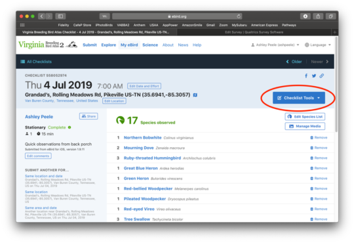Viewport: 354px width, 243px height.
Task: Open the Checklist Tools dropdown
Action: coord(299,98)
